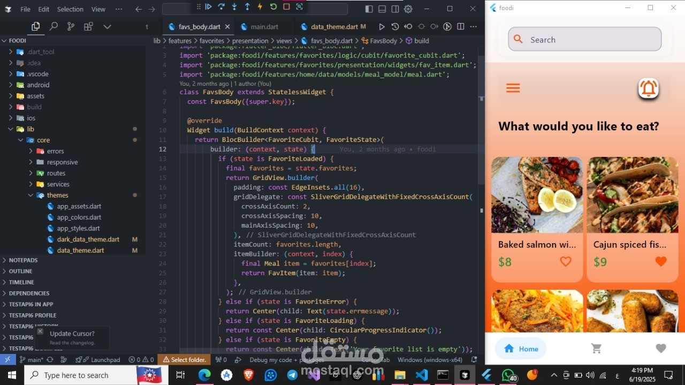Open the overflow menu after View
Viewport: 685px width, 385px height.
(119, 9)
